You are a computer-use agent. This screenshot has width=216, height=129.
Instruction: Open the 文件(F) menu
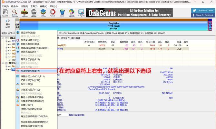tap(5, 6)
